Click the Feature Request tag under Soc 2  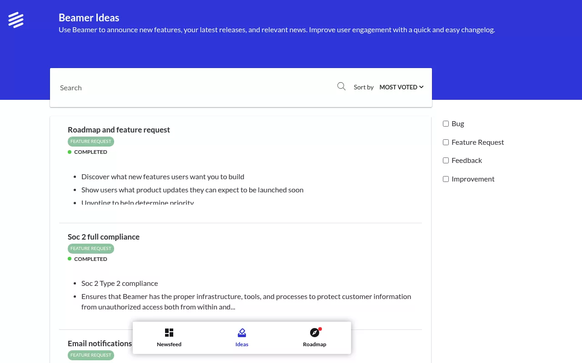(91, 248)
